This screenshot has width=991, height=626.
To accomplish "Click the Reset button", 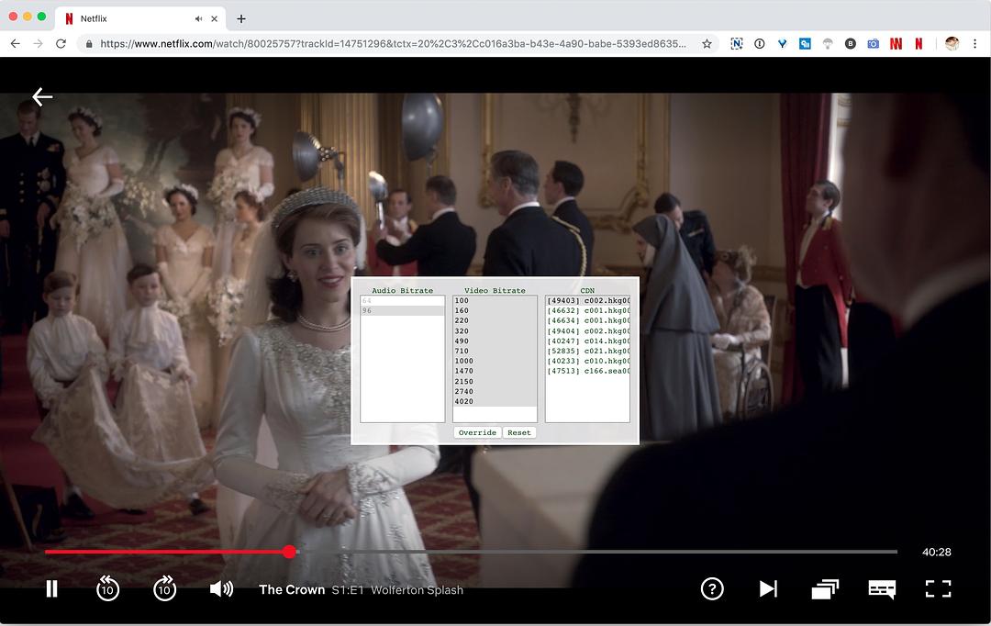I will pos(518,432).
